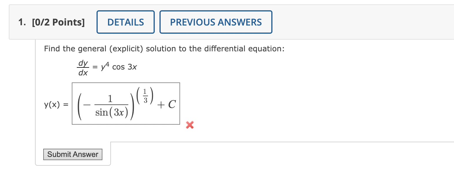
Task: Click the [0/2 Points] score label
Action: click(x=58, y=22)
